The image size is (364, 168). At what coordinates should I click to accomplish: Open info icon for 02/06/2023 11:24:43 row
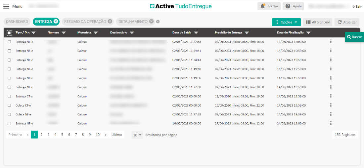[331, 60]
